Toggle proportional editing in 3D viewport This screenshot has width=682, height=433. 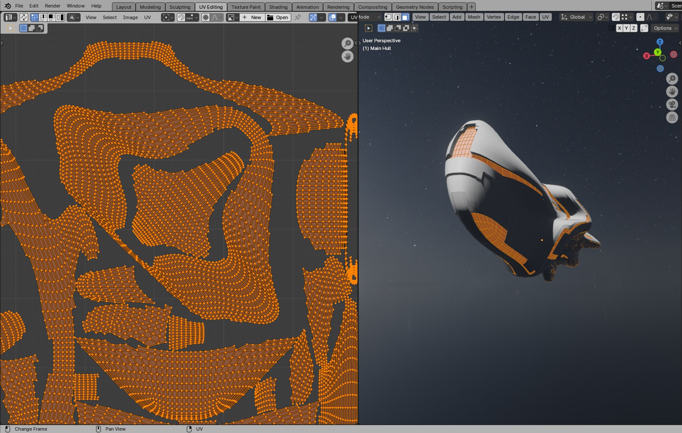tap(640, 17)
